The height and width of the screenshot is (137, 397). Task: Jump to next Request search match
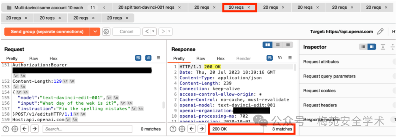35,129
